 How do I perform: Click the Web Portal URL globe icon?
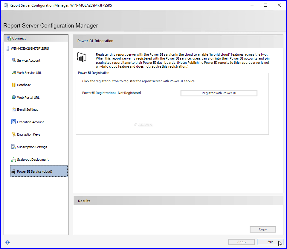click(x=14, y=97)
